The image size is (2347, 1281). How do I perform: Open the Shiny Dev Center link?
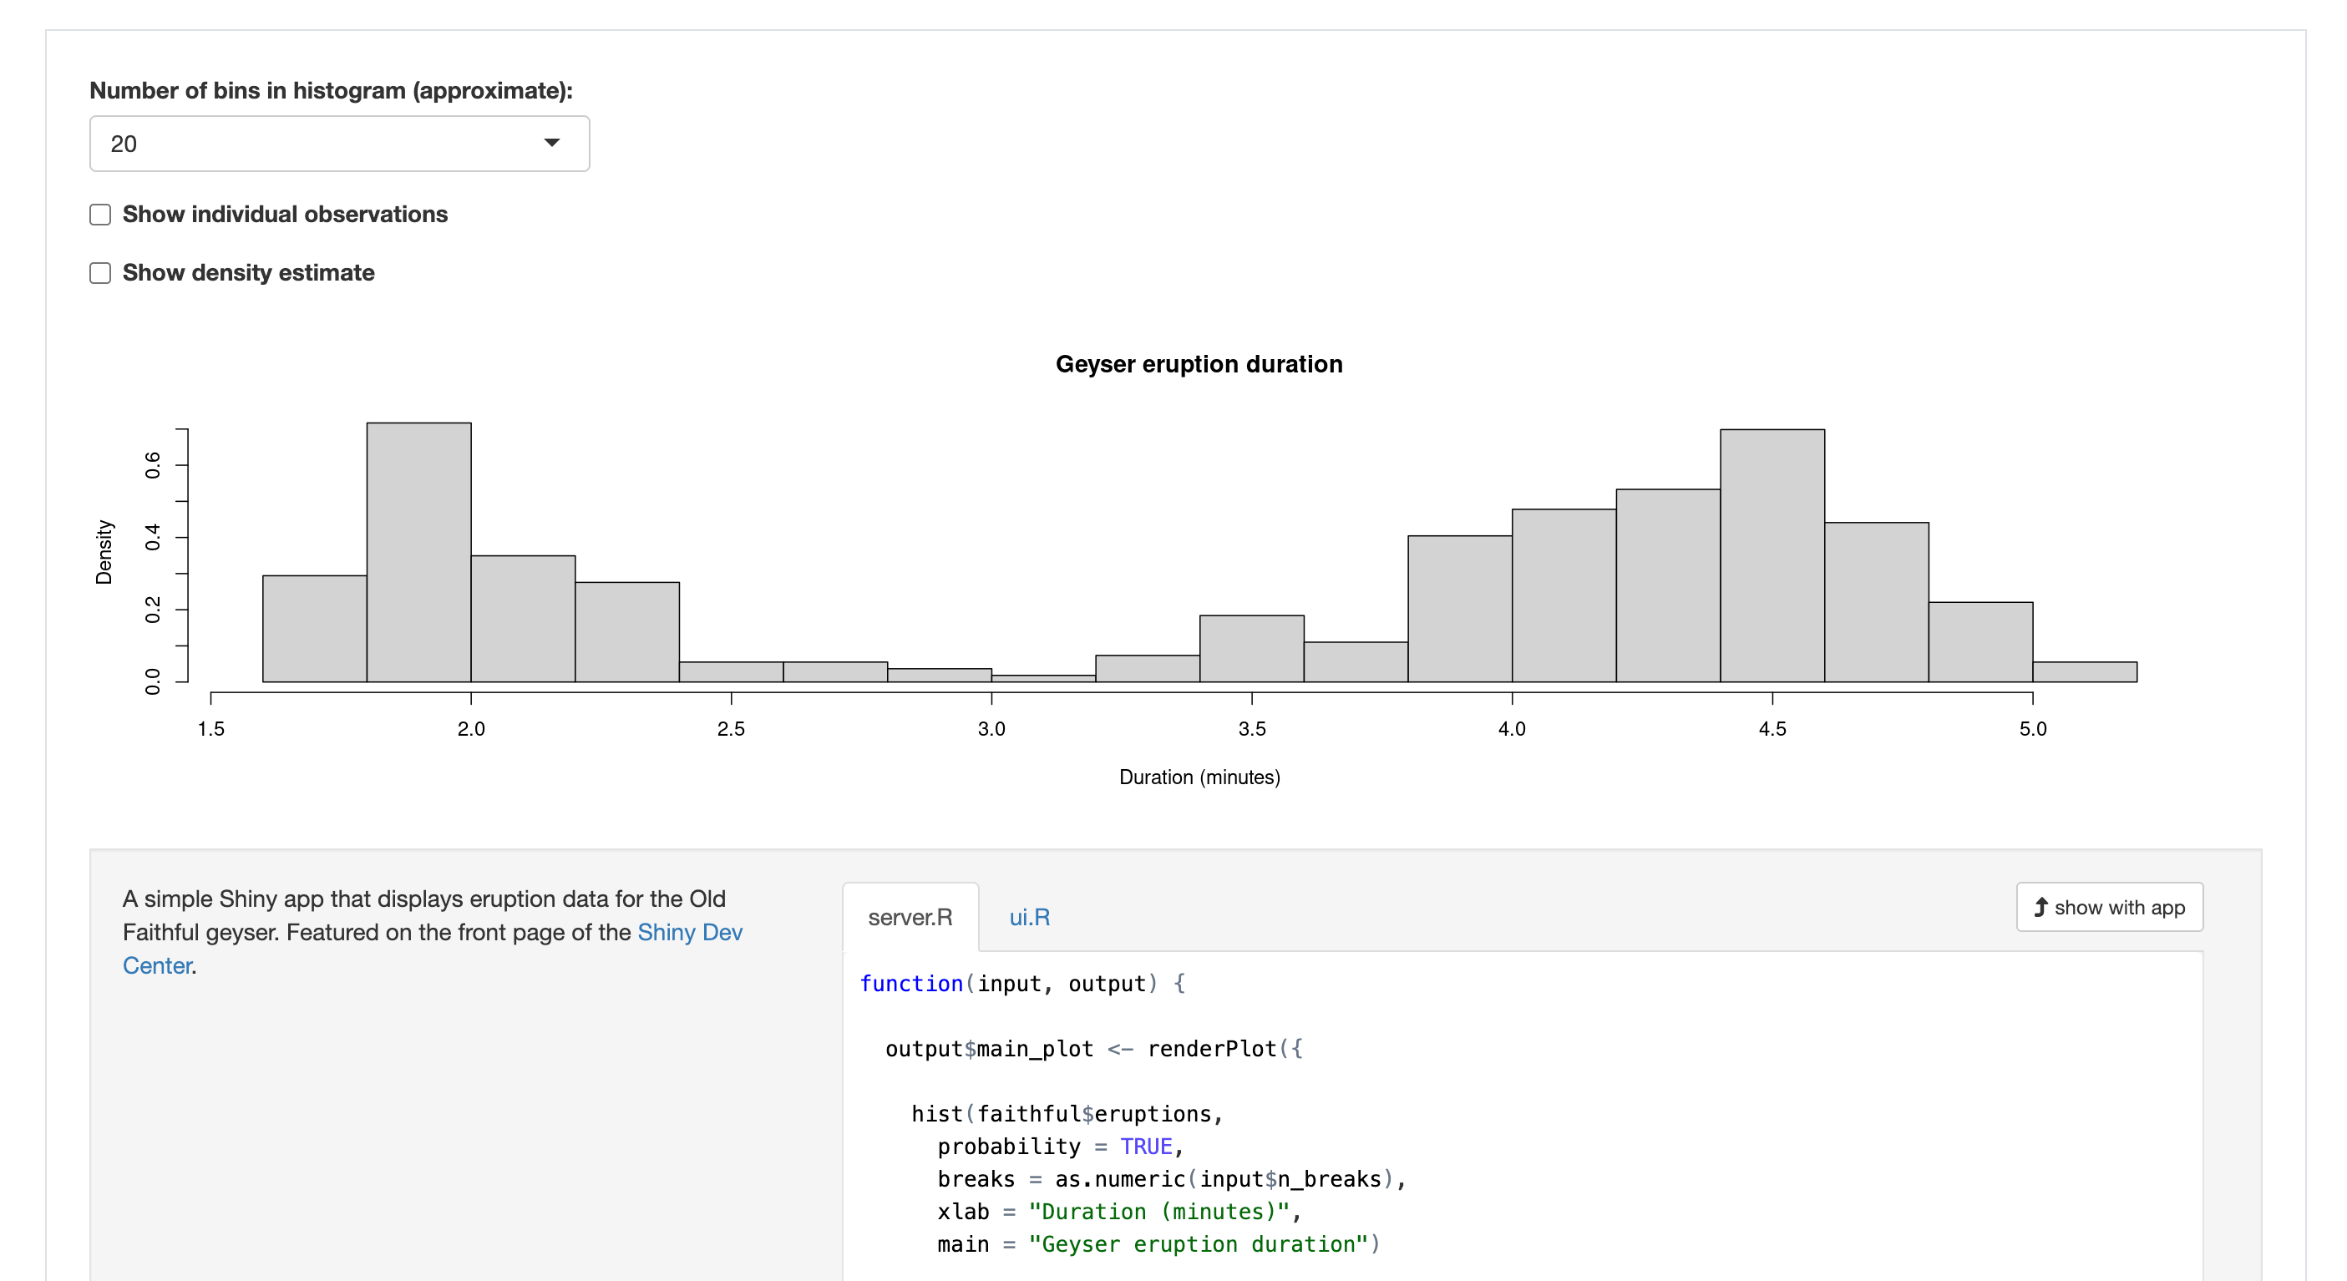click(x=689, y=932)
